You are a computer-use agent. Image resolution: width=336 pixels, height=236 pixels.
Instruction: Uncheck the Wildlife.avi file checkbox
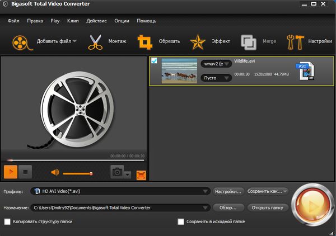154,60
